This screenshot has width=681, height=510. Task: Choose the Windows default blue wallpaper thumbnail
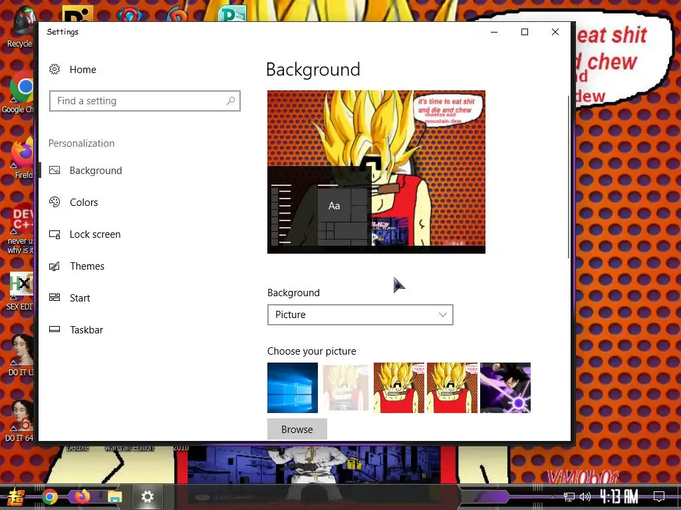[293, 388]
